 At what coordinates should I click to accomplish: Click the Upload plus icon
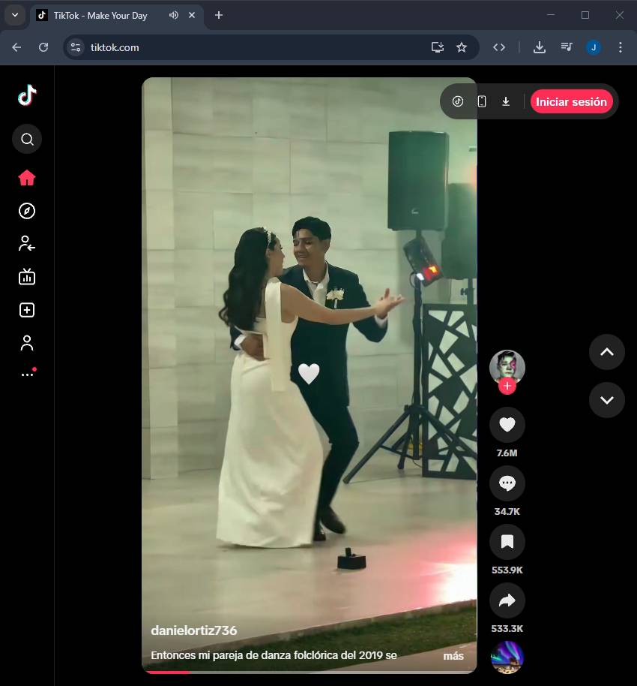pyautogui.click(x=27, y=310)
